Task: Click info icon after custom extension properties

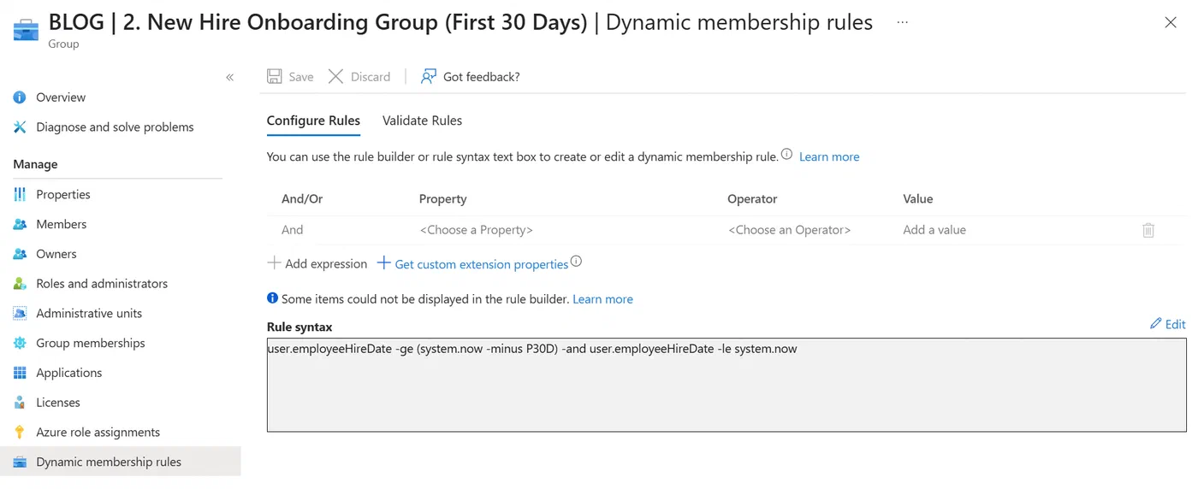Action: pyautogui.click(x=576, y=262)
